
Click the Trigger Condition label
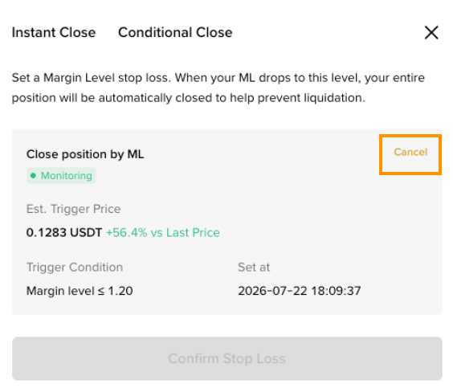point(75,268)
